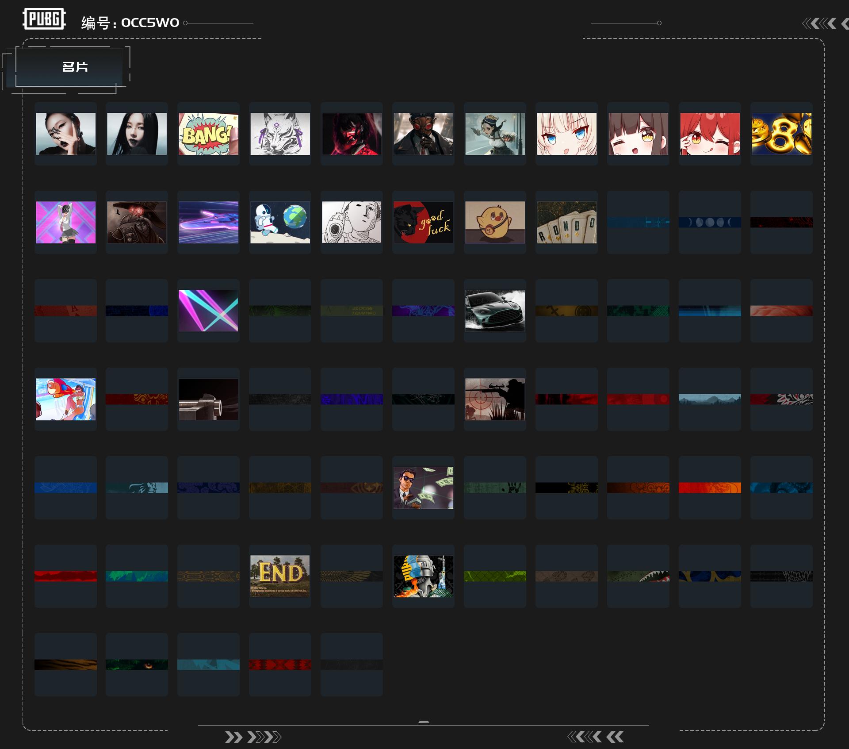Select the moon phases banner nameplate
Image resolution: width=849 pixels, height=749 pixels.
click(x=710, y=222)
